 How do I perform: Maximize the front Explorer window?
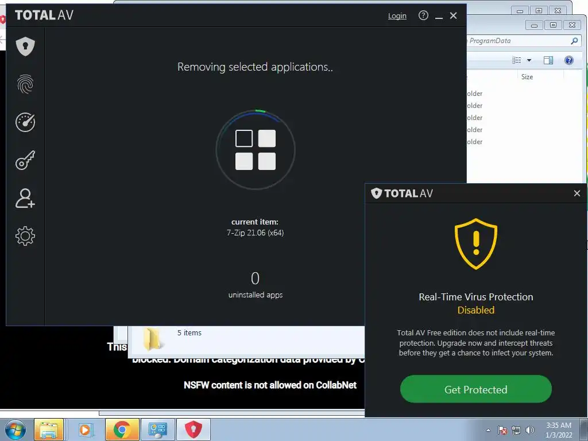pos(553,25)
